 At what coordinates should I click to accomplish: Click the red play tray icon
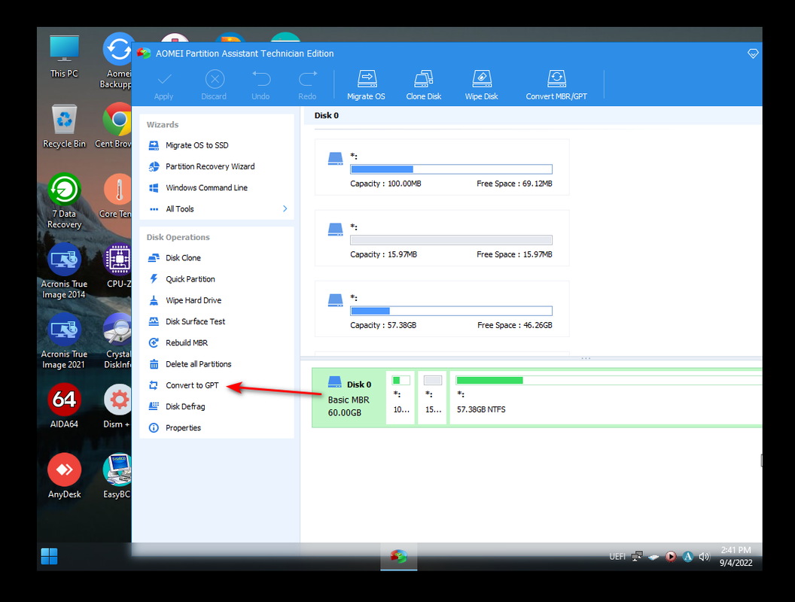(x=671, y=557)
